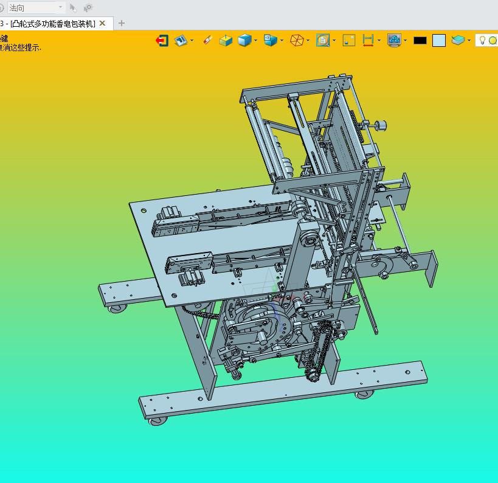Open the zoom-window dropdown arrow
The height and width of the screenshot is (483, 498).
point(334,41)
